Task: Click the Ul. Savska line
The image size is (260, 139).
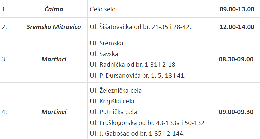Action: point(104,54)
